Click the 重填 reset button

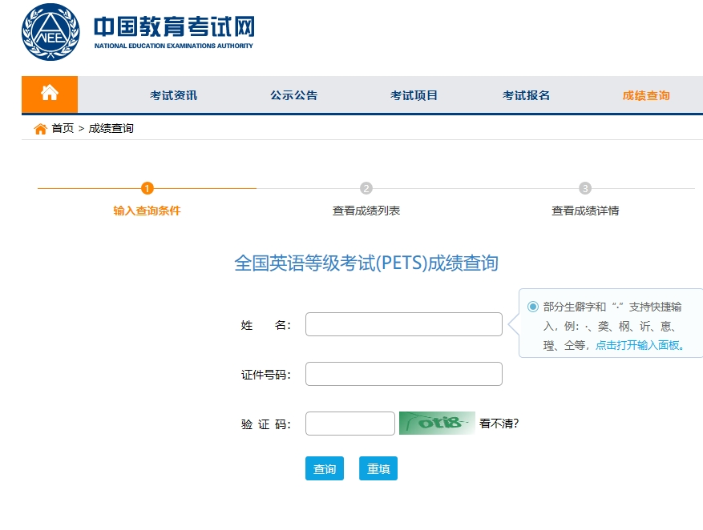coord(378,468)
